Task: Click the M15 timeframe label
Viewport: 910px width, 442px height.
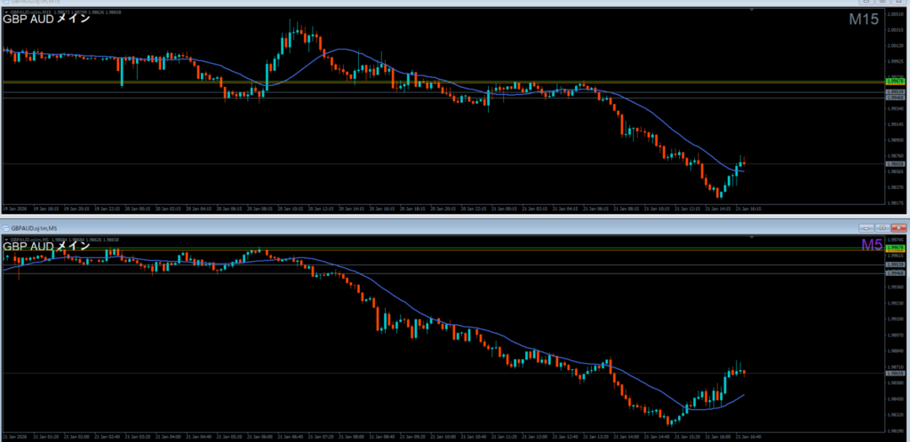Action: (x=865, y=20)
